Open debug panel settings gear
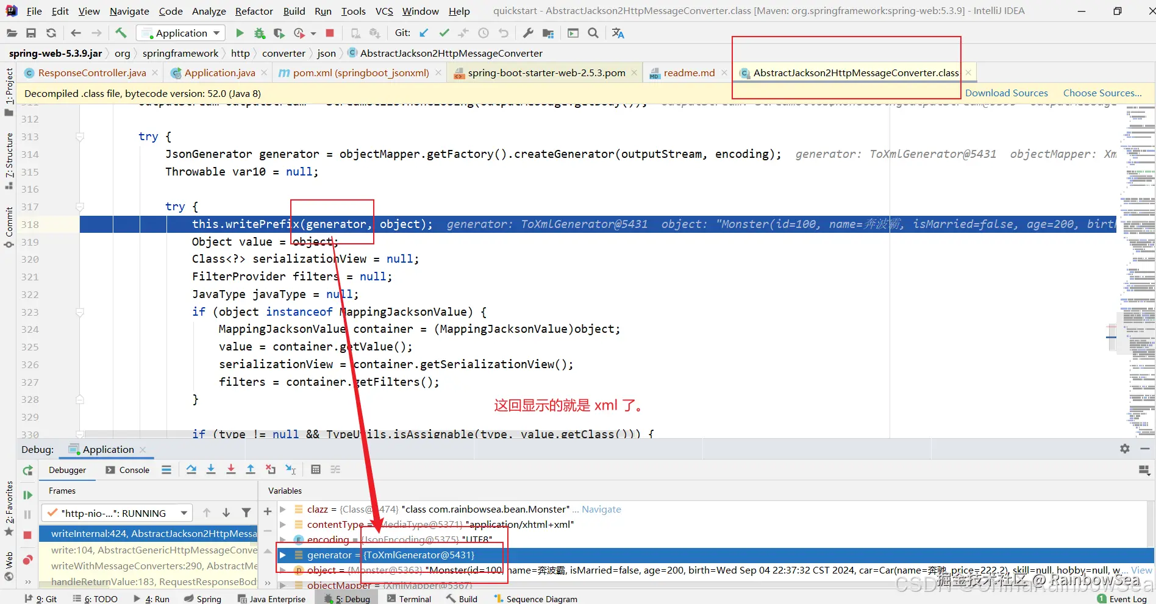 tap(1125, 449)
